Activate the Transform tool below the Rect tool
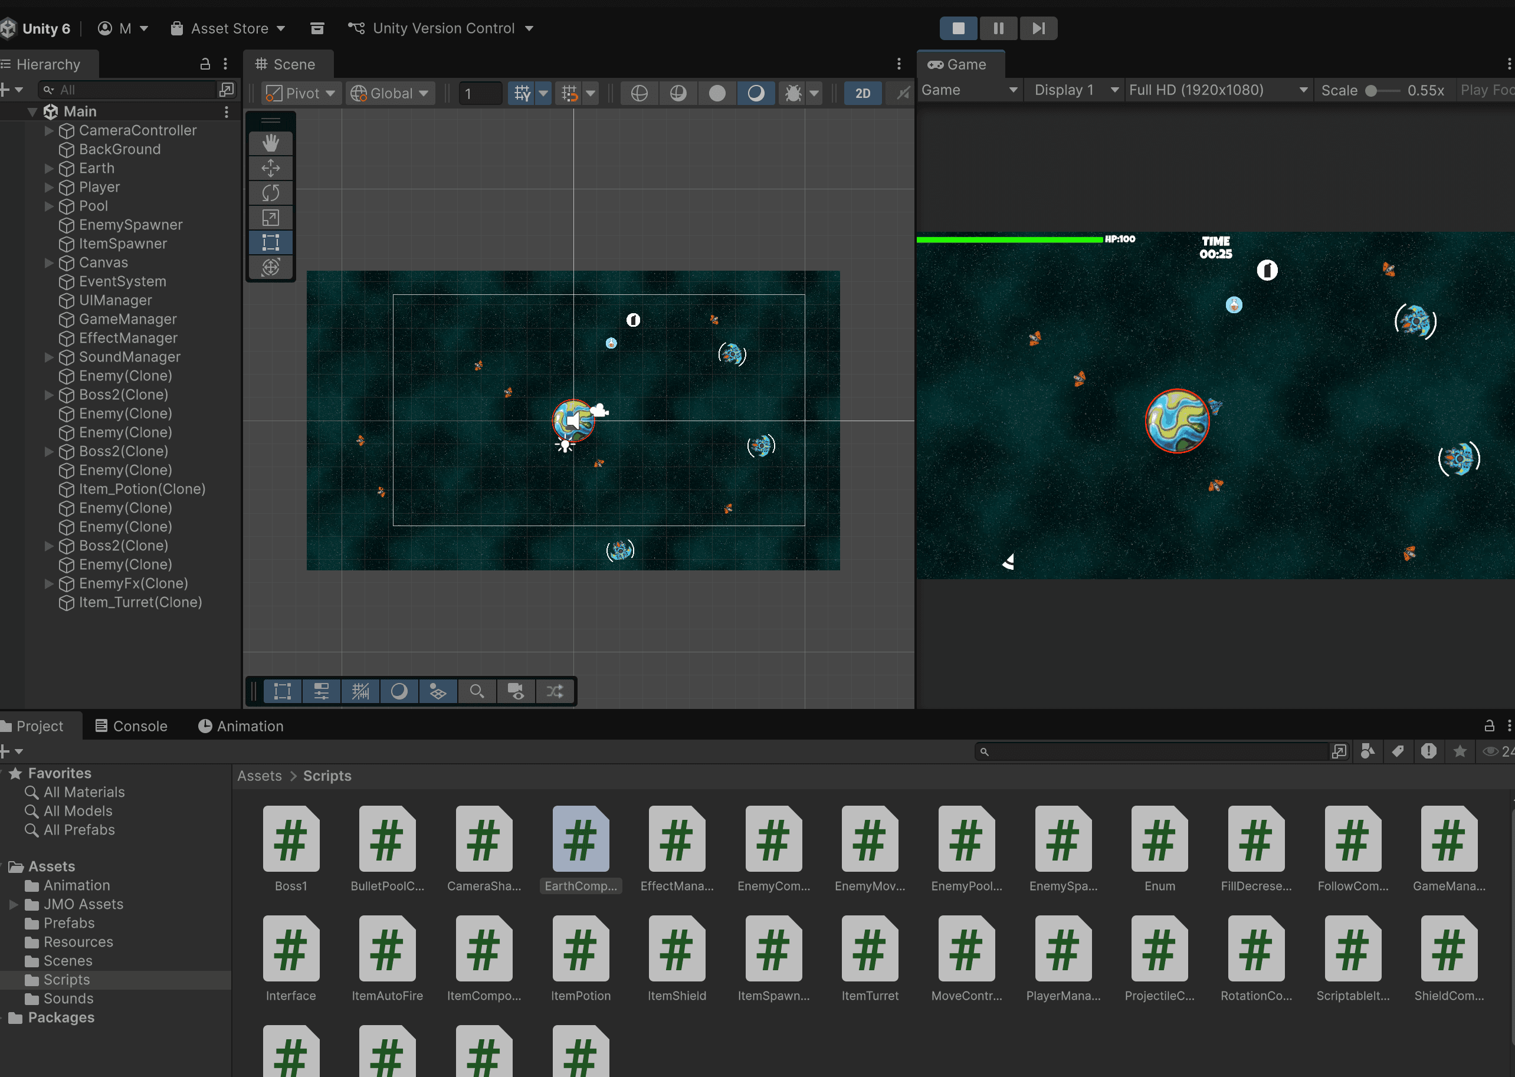Image resolution: width=1515 pixels, height=1077 pixels. pos(271,267)
